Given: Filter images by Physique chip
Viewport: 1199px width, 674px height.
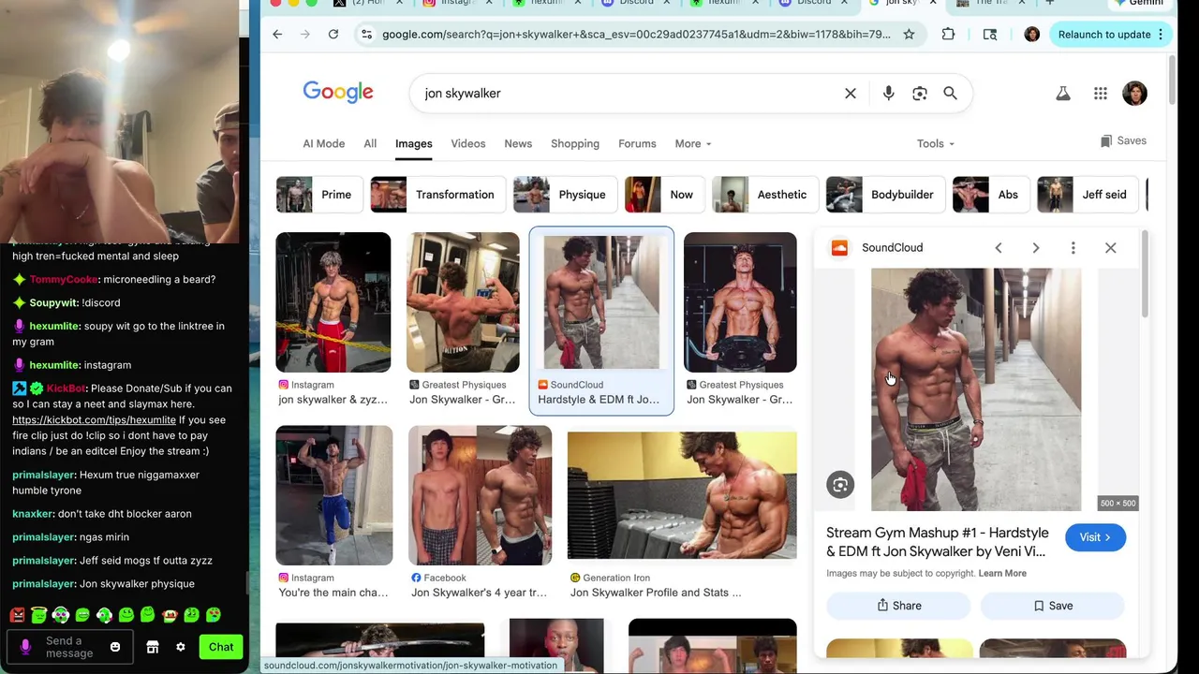Looking at the screenshot, I should [x=565, y=195].
